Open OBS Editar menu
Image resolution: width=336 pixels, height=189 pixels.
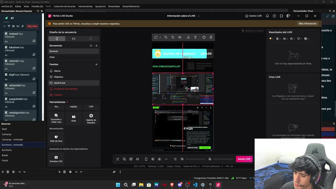[x=18, y=6]
